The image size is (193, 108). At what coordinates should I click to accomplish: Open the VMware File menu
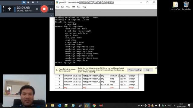pos(58,7)
